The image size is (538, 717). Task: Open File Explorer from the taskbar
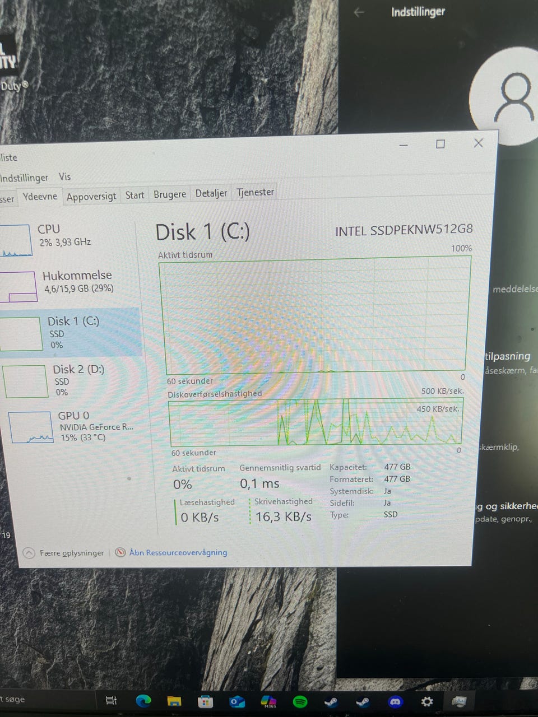click(174, 701)
